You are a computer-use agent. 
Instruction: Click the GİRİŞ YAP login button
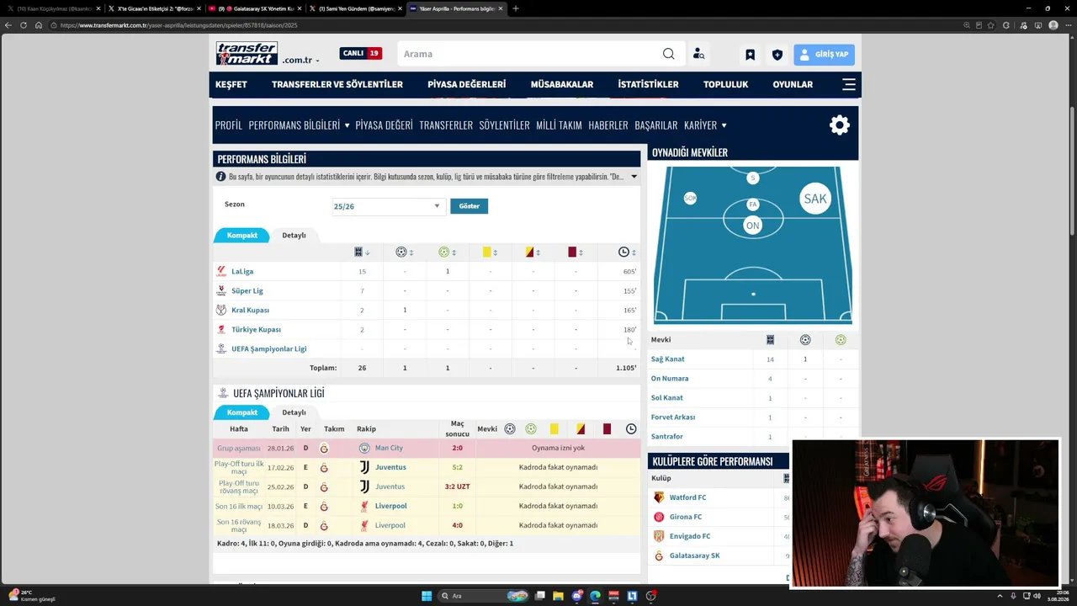click(x=824, y=55)
